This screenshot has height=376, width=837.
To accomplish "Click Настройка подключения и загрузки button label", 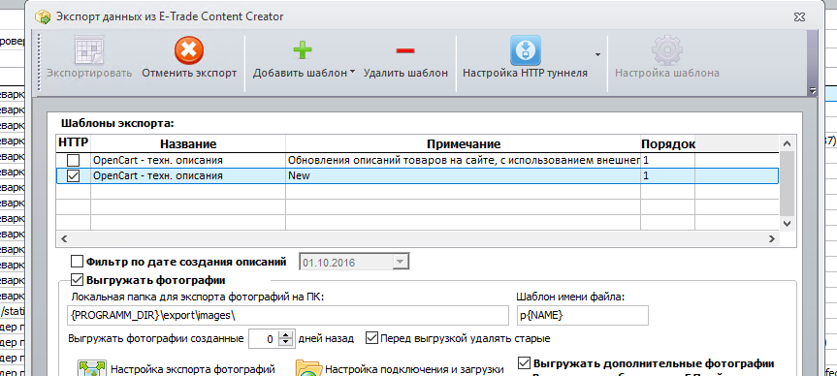I will [x=415, y=369].
